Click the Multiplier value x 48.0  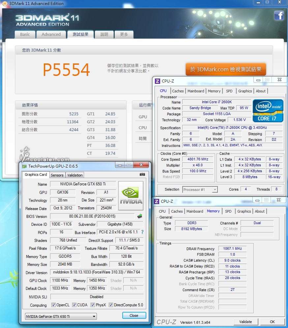click(x=198, y=165)
